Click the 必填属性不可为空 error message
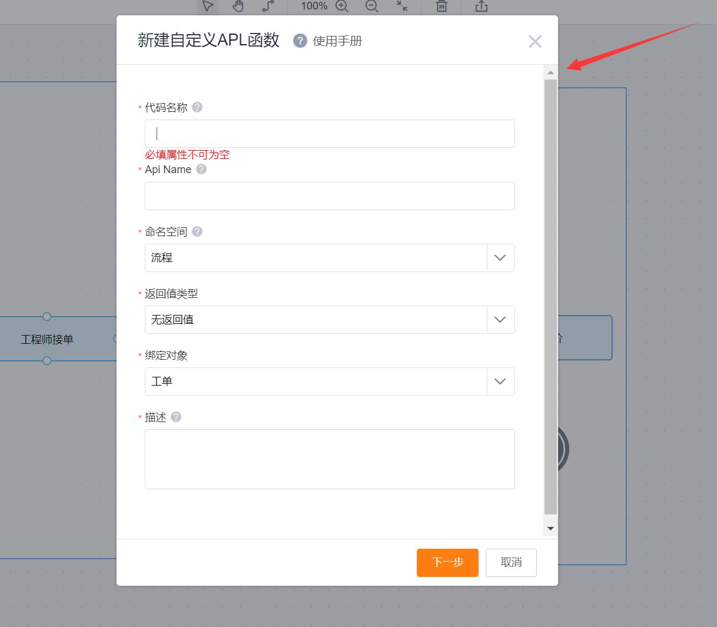Viewport: 717px width, 627px height. point(187,155)
